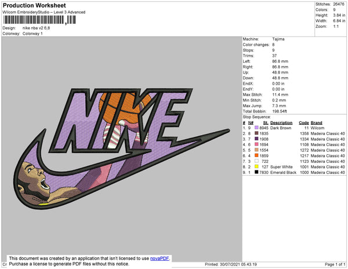
Task: Click the Brand column header
Action: tap(316, 123)
